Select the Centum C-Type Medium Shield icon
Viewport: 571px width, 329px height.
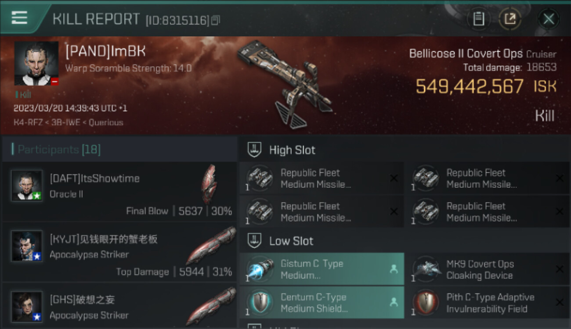260,302
